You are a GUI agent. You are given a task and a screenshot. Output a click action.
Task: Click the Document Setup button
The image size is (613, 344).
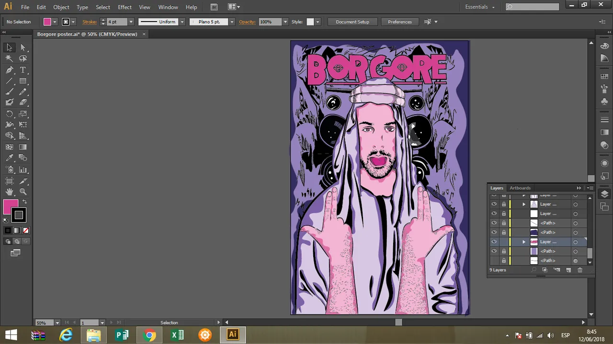[x=352, y=22]
